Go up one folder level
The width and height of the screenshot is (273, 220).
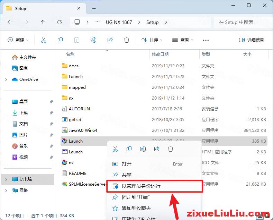(43, 22)
